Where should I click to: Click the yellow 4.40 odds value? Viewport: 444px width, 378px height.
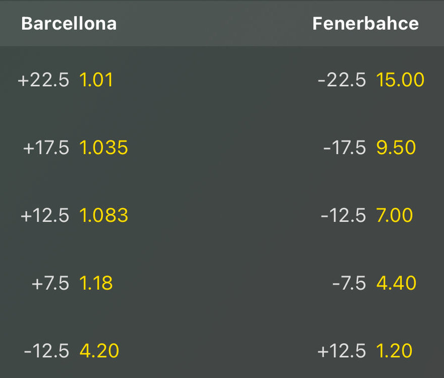[x=397, y=283]
